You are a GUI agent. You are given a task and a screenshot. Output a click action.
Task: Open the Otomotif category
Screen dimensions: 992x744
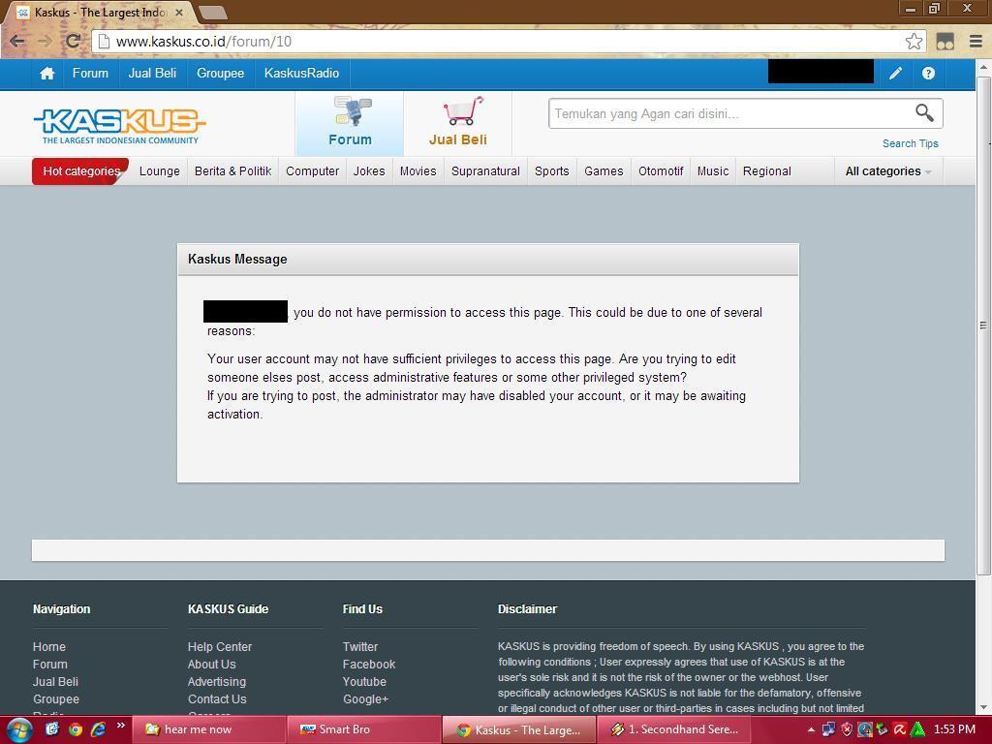click(x=661, y=171)
